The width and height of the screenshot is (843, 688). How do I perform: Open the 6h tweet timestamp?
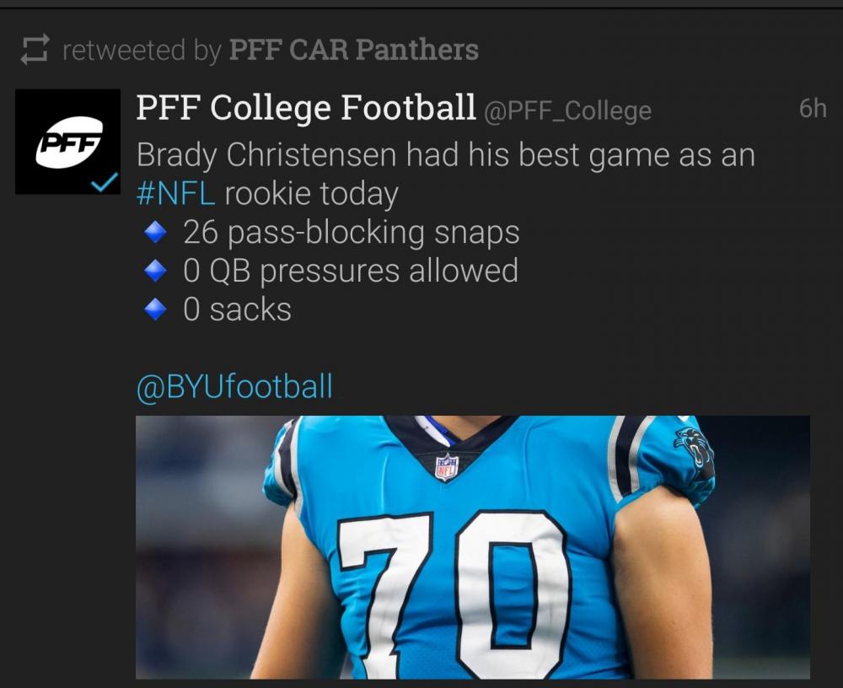click(812, 109)
